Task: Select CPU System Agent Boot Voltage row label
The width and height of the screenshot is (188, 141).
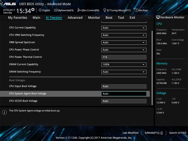Action: pos(28,93)
